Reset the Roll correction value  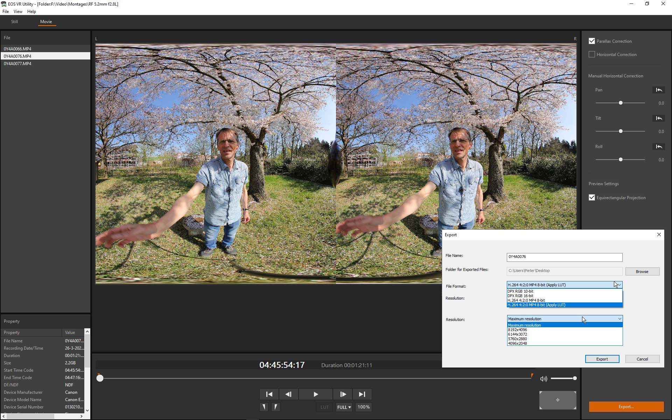[x=658, y=147]
